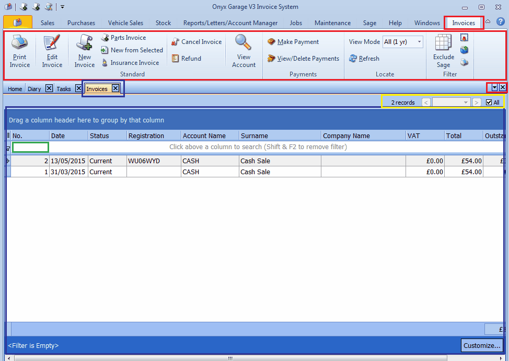The height and width of the screenshot is (361, 509).
Task: Open the Sales ribbon tab
Action: (x=48, y=22)
